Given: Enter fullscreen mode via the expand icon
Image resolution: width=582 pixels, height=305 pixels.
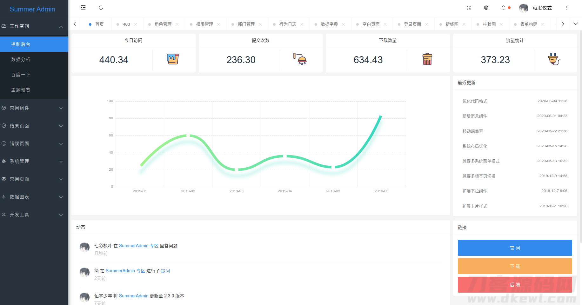Looking at the screenshot, I should point(469,8).
